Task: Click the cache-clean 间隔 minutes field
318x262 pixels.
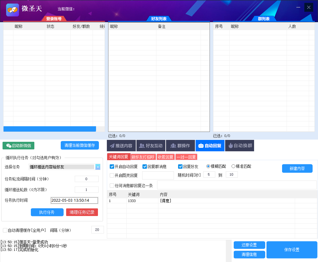Action: pos(98,230)
